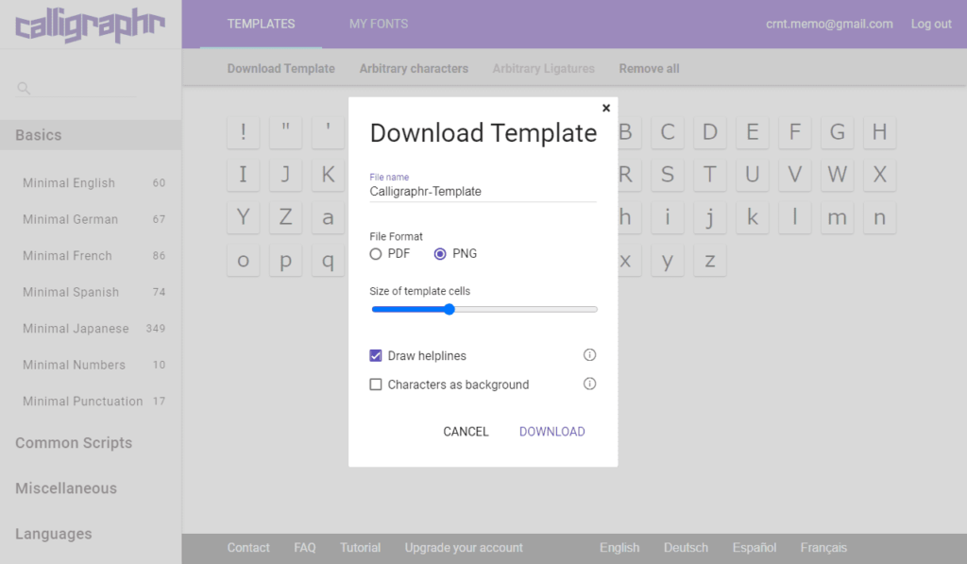This screenshot has width=967, height=564.
Task: Open Arbitrary characters option
Action: [414, 69]
